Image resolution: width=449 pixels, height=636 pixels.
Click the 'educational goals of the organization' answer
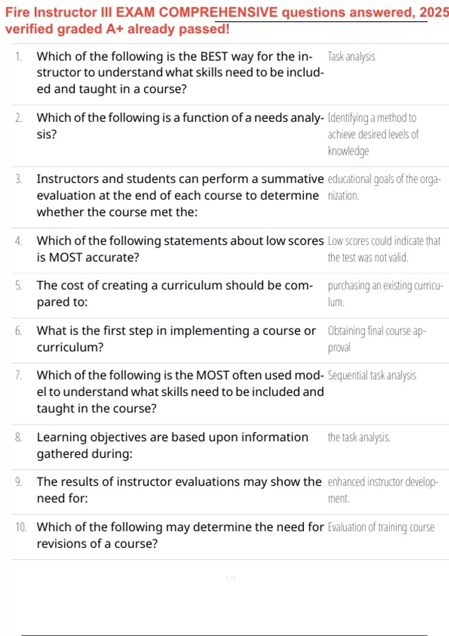tap(384, 187)
